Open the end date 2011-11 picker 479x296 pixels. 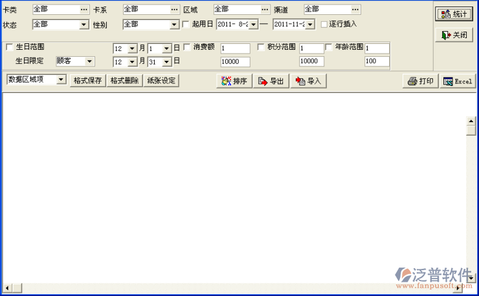pyautogui.click(x=310, y=25)
